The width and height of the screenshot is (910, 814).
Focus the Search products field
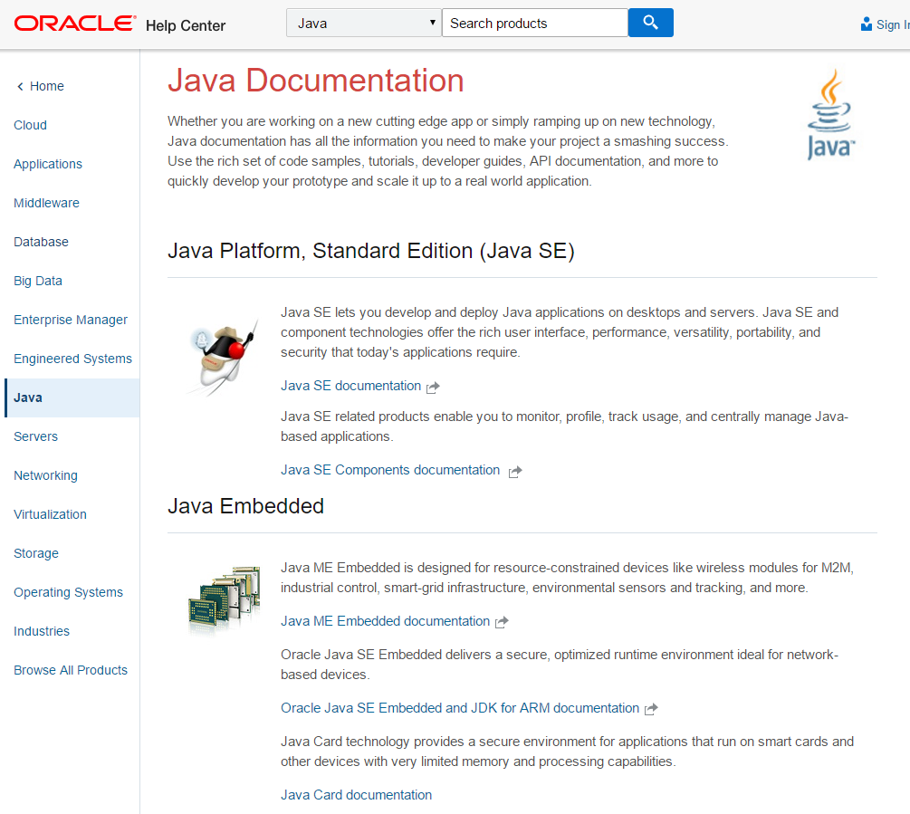coord(535,24)
